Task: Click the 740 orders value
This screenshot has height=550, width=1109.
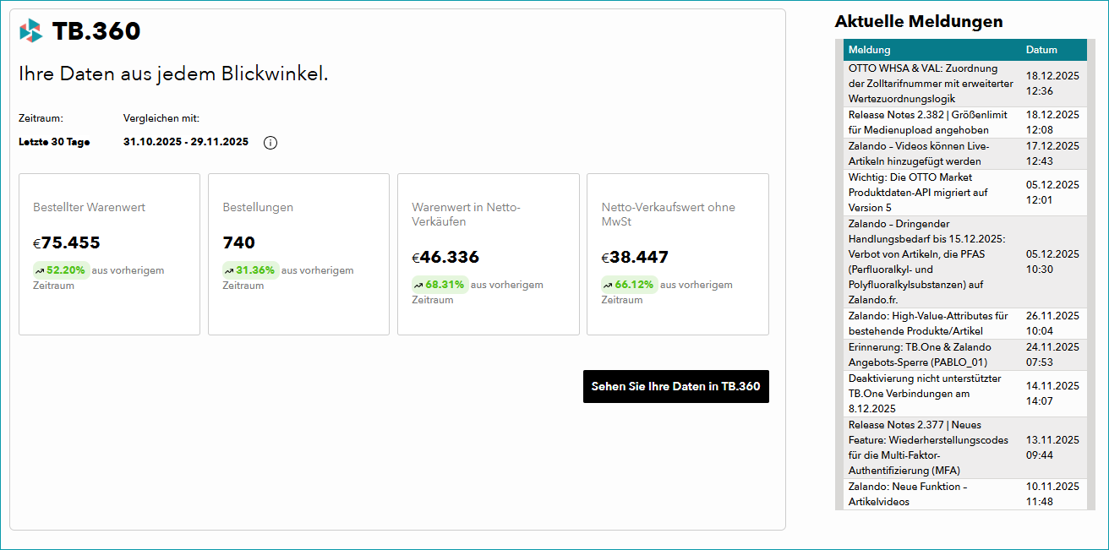Action: tap(238, 243)
